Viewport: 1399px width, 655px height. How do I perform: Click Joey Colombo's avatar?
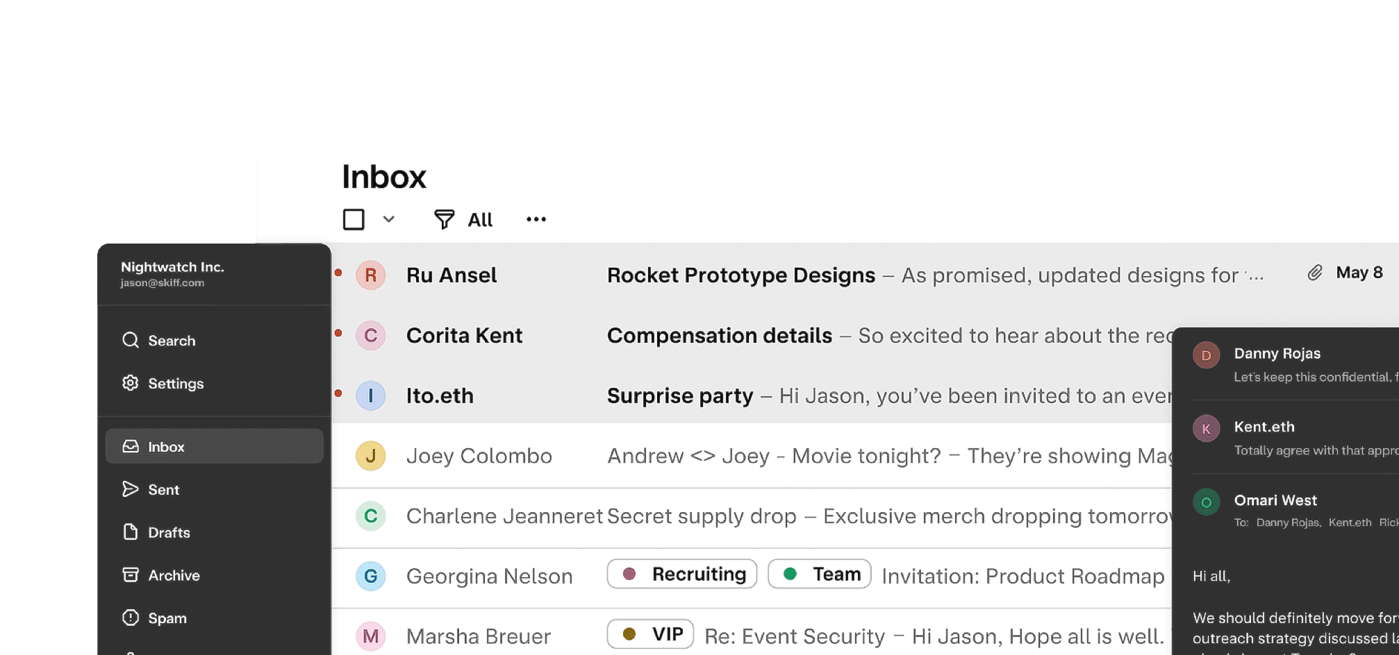click(x=371, y=456)
